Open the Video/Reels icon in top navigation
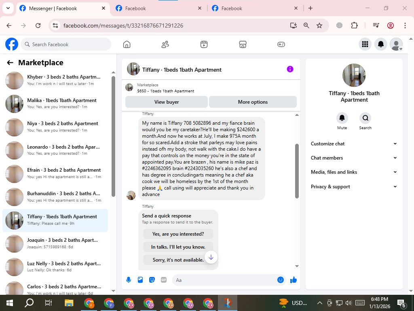 204,45
